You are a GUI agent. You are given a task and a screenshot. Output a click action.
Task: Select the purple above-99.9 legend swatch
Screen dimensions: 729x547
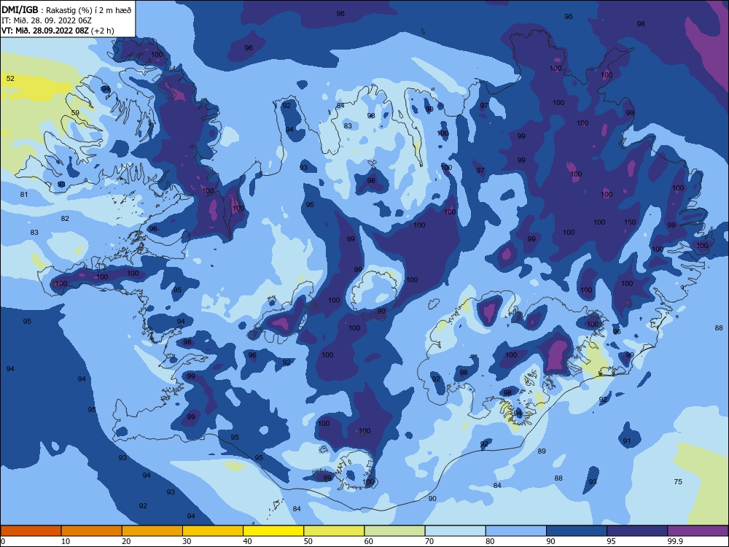(698, 531)
